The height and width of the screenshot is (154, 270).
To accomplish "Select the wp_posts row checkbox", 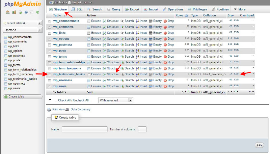I will point(49,51).
